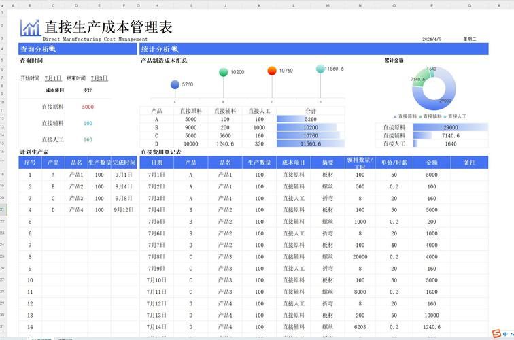Select the 星期二 weekday cell
The width and height of the screenshot is (514, 340).
[x=469, y=39]
